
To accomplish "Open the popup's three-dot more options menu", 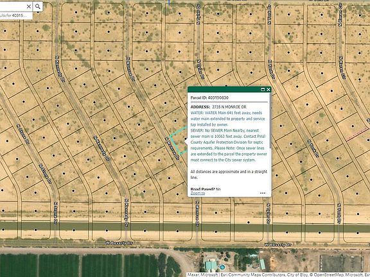I will pos(262,193).
